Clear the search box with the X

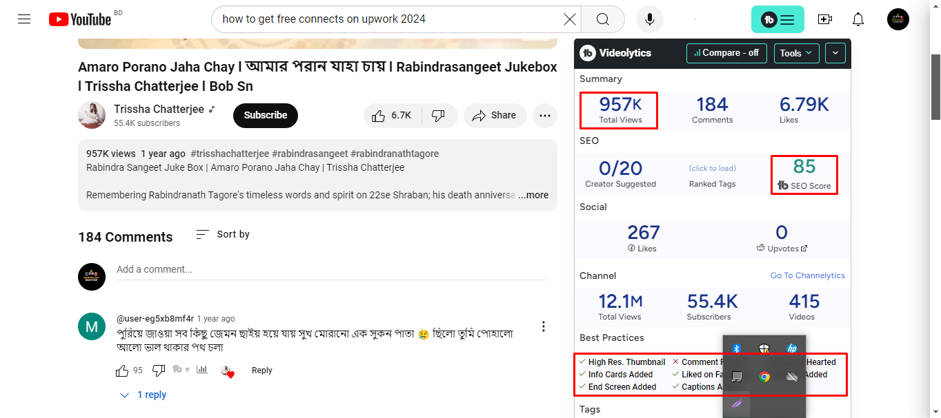coord(570,19)
